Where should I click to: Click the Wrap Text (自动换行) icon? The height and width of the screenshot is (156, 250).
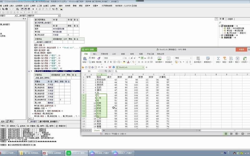(x=168, y=58)
